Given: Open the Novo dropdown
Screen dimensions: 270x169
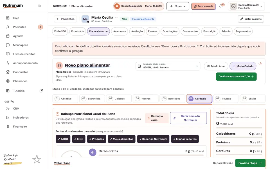Looking at the screenshot, I should 178,6.
